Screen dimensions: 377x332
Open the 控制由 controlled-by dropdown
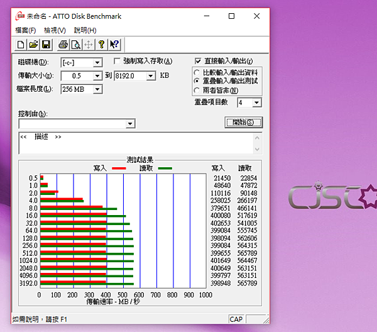tap(130, 124)
